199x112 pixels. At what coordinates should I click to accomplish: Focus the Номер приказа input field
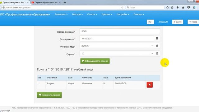click(x=120, y=31)
